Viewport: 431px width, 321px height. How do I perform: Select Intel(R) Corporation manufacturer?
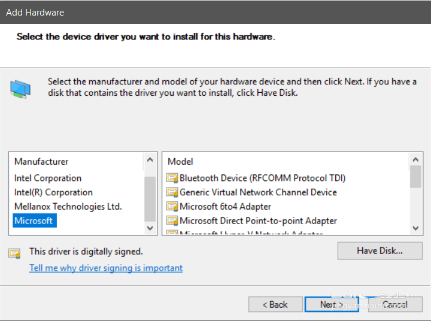click(x=53, y=192)
